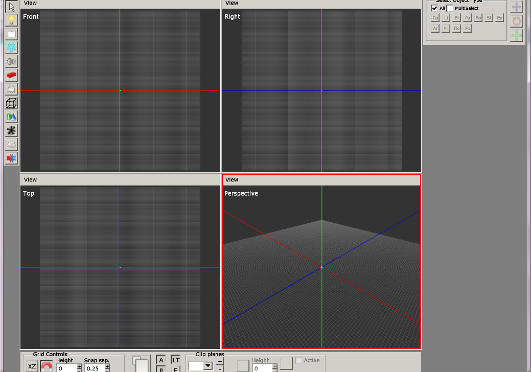Toggle the magnet snap-to-grid button

tap(47, 366)
